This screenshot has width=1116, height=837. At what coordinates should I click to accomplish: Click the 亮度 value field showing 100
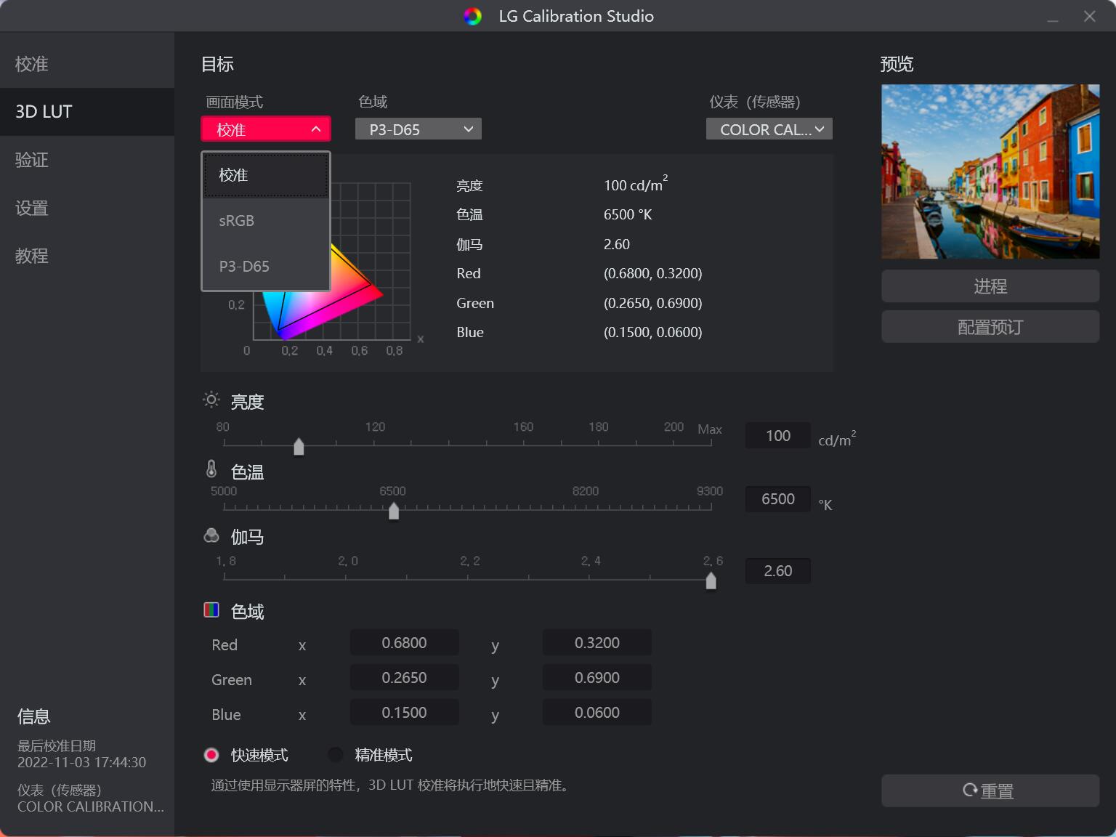777,435
